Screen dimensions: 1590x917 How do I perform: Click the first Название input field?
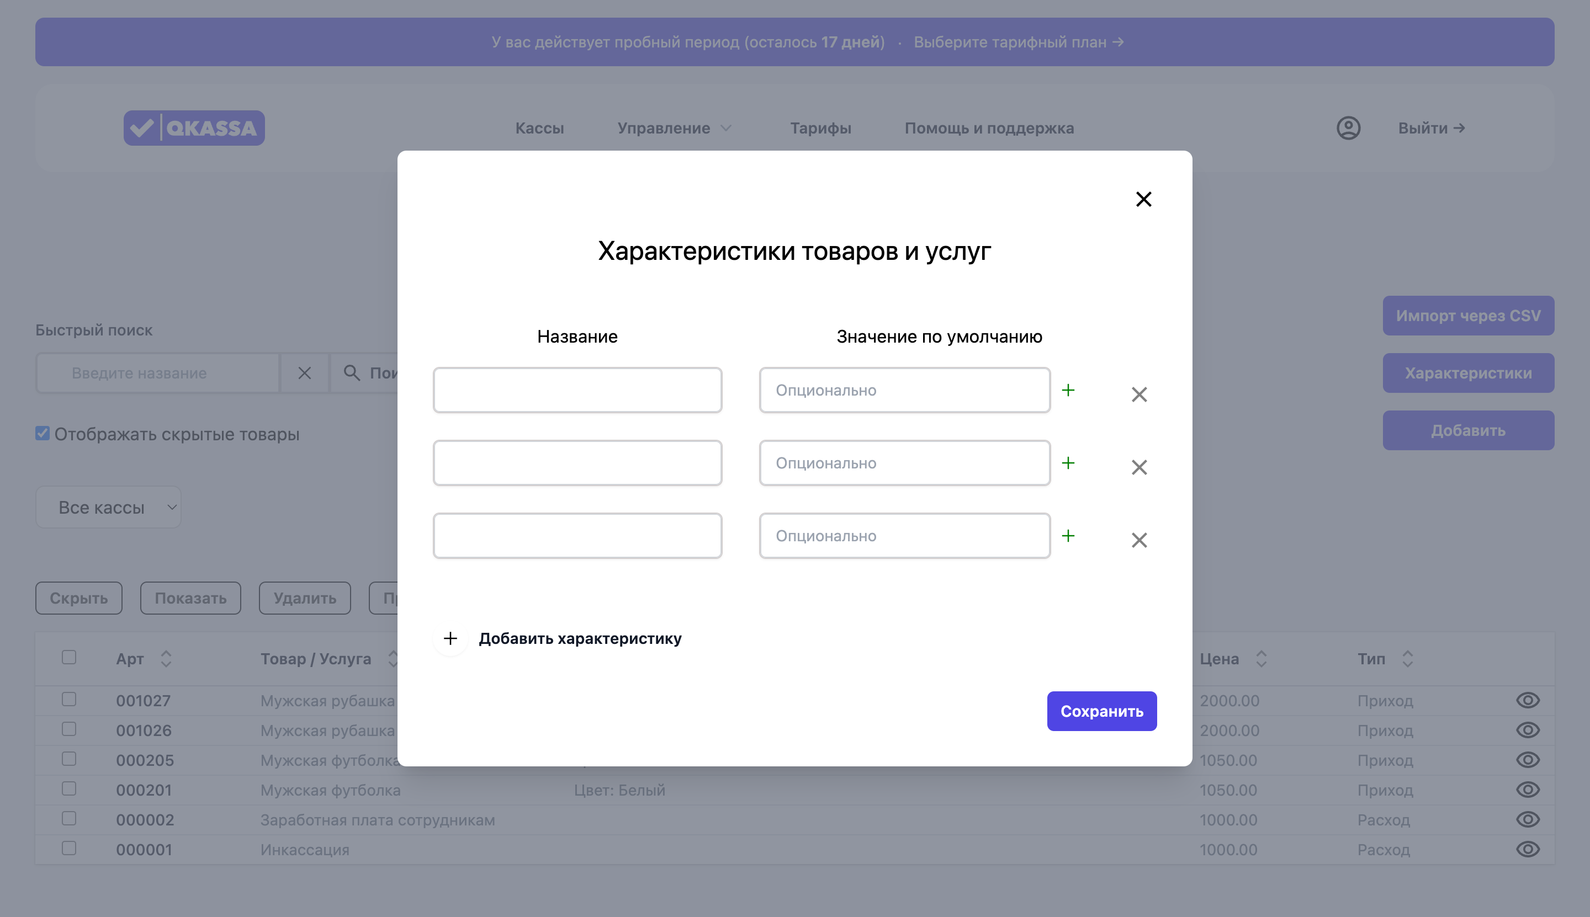point(576,391)
